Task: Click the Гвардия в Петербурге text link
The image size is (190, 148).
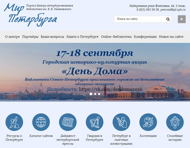Action: [95, 138]
